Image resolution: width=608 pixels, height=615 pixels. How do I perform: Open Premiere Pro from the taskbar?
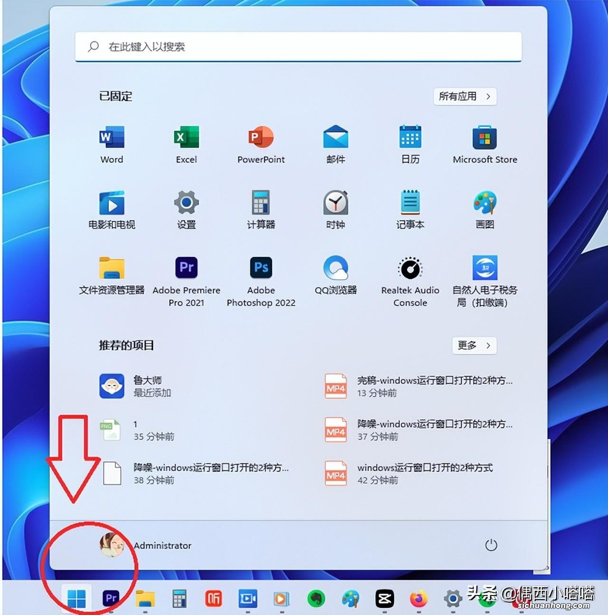point(111,598)
